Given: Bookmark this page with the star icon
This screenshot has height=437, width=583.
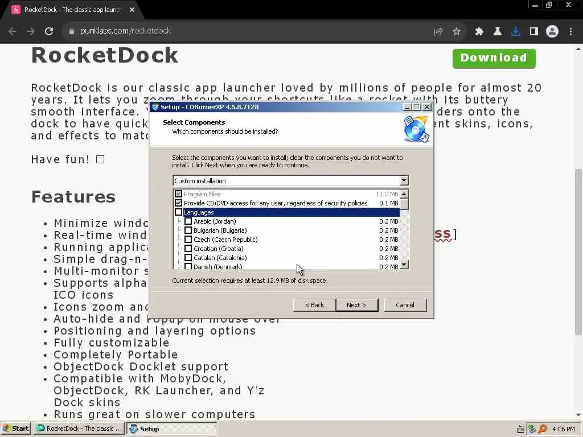Looking at the screenshot, I should click(457, 32).
